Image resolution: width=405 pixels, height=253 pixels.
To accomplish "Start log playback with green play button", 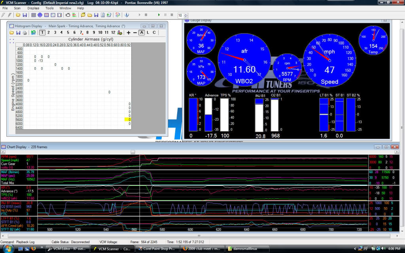I will 159,15.
